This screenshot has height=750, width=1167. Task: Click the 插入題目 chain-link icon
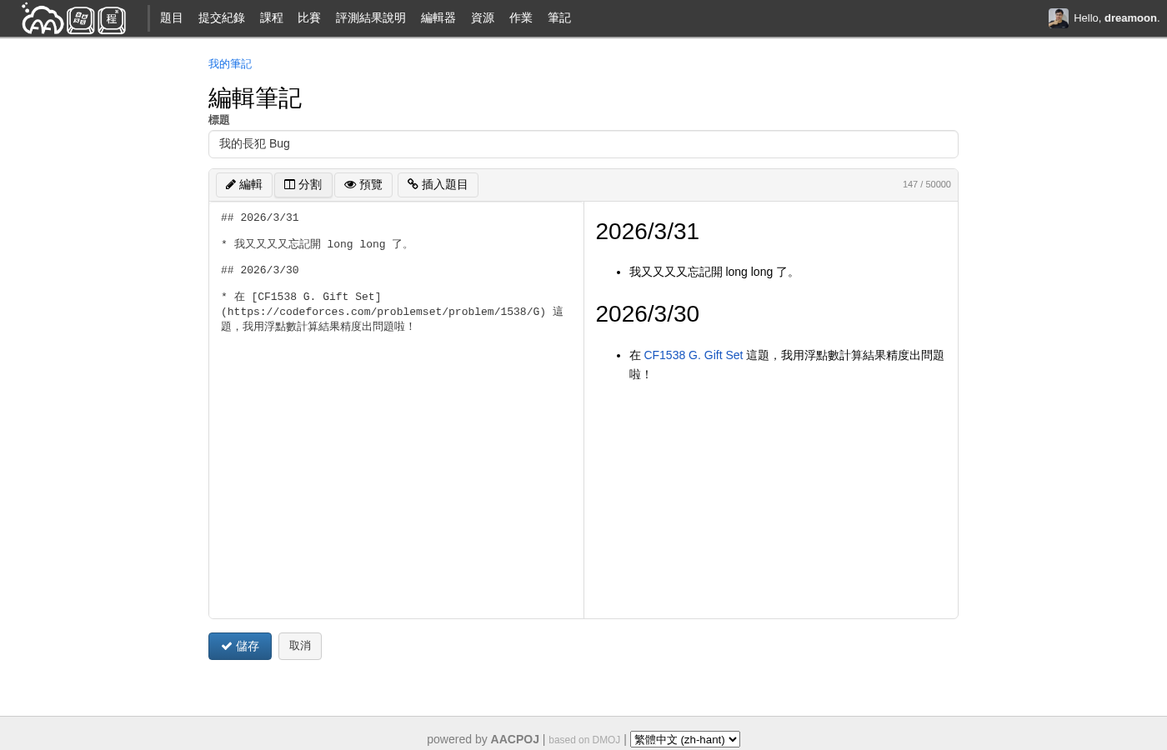coord(413,184)
